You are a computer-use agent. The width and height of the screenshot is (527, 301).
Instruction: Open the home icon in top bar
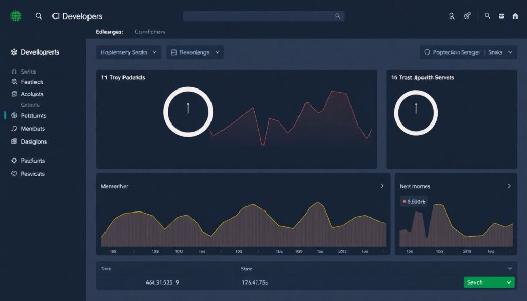tap(516, 16)
